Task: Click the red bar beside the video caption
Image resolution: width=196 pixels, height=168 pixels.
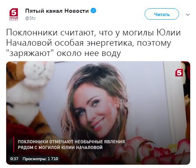Action: 14,145
